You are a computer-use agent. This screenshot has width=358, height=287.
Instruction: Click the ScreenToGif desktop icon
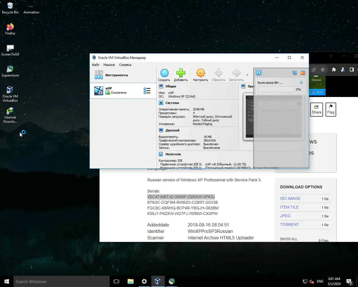[10, 50]
